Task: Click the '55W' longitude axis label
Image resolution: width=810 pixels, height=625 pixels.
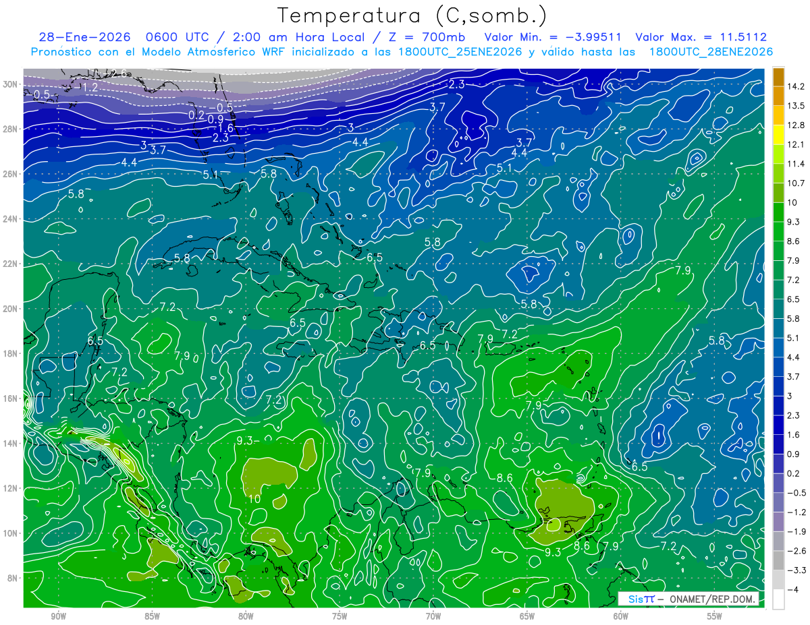Action: [715, 615]
